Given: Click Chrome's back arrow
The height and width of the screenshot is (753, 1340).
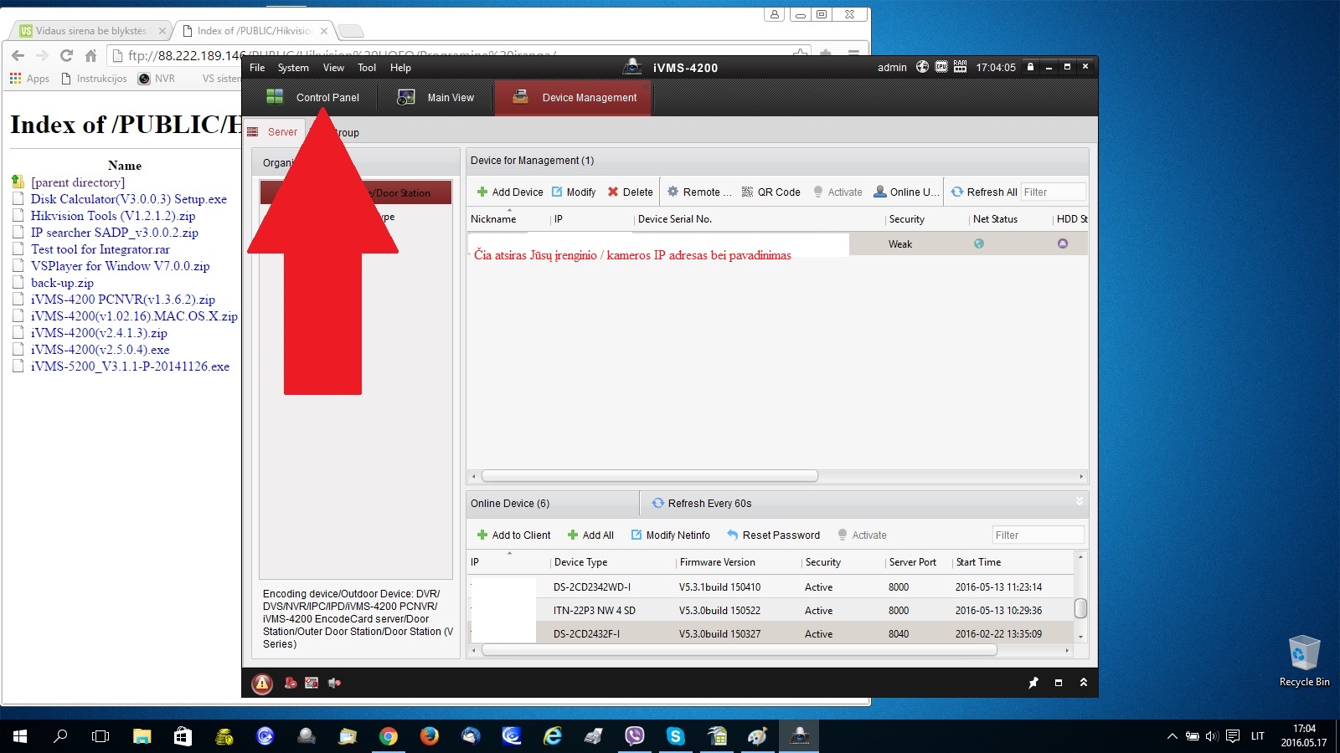Looking at the screenshot, I should [x=18, y=56].
